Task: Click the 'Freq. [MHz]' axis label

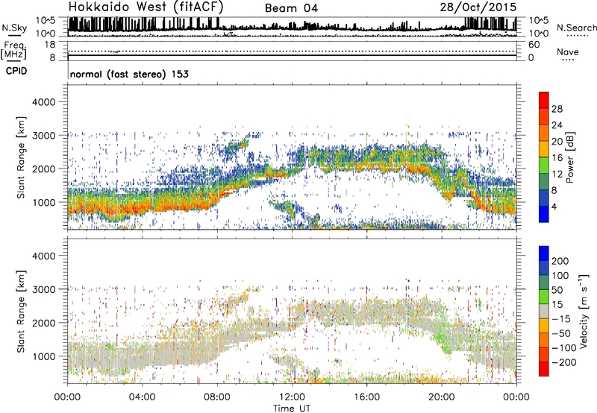Action: (13, 50)
